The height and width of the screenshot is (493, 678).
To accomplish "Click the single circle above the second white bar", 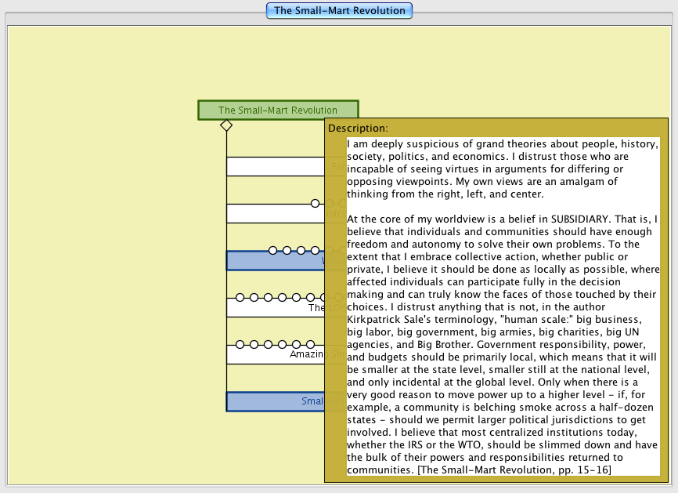I will point(316,203).
